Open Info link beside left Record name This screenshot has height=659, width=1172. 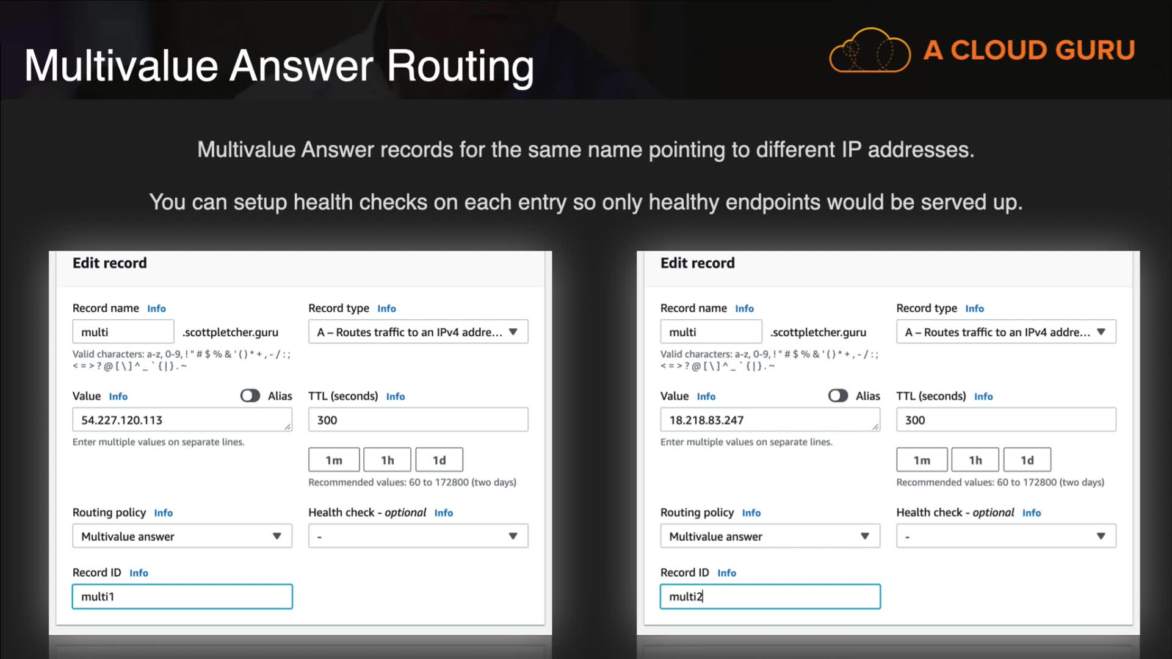click(x=156, y=309)
